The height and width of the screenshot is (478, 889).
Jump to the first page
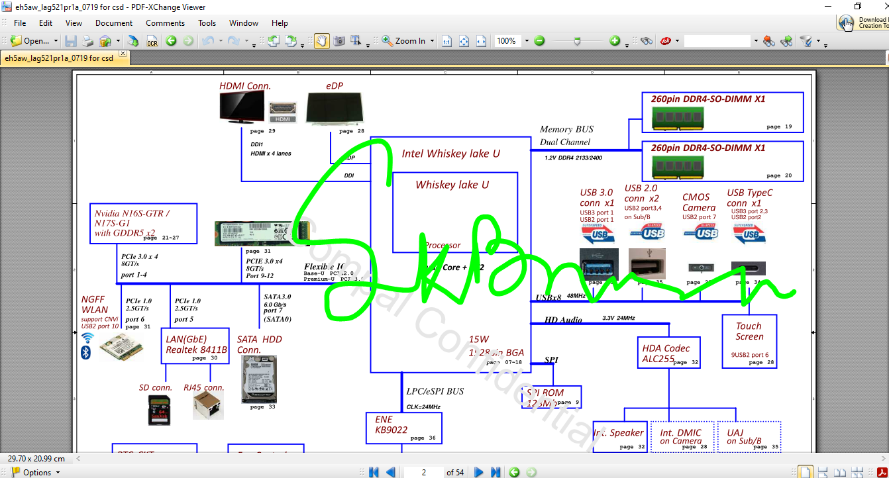[374, 472]
